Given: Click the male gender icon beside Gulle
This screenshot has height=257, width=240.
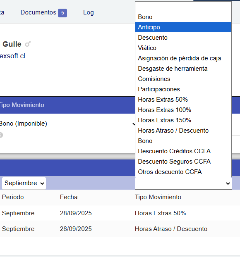Looking at the screenshot, I should (x=28, y=44).
